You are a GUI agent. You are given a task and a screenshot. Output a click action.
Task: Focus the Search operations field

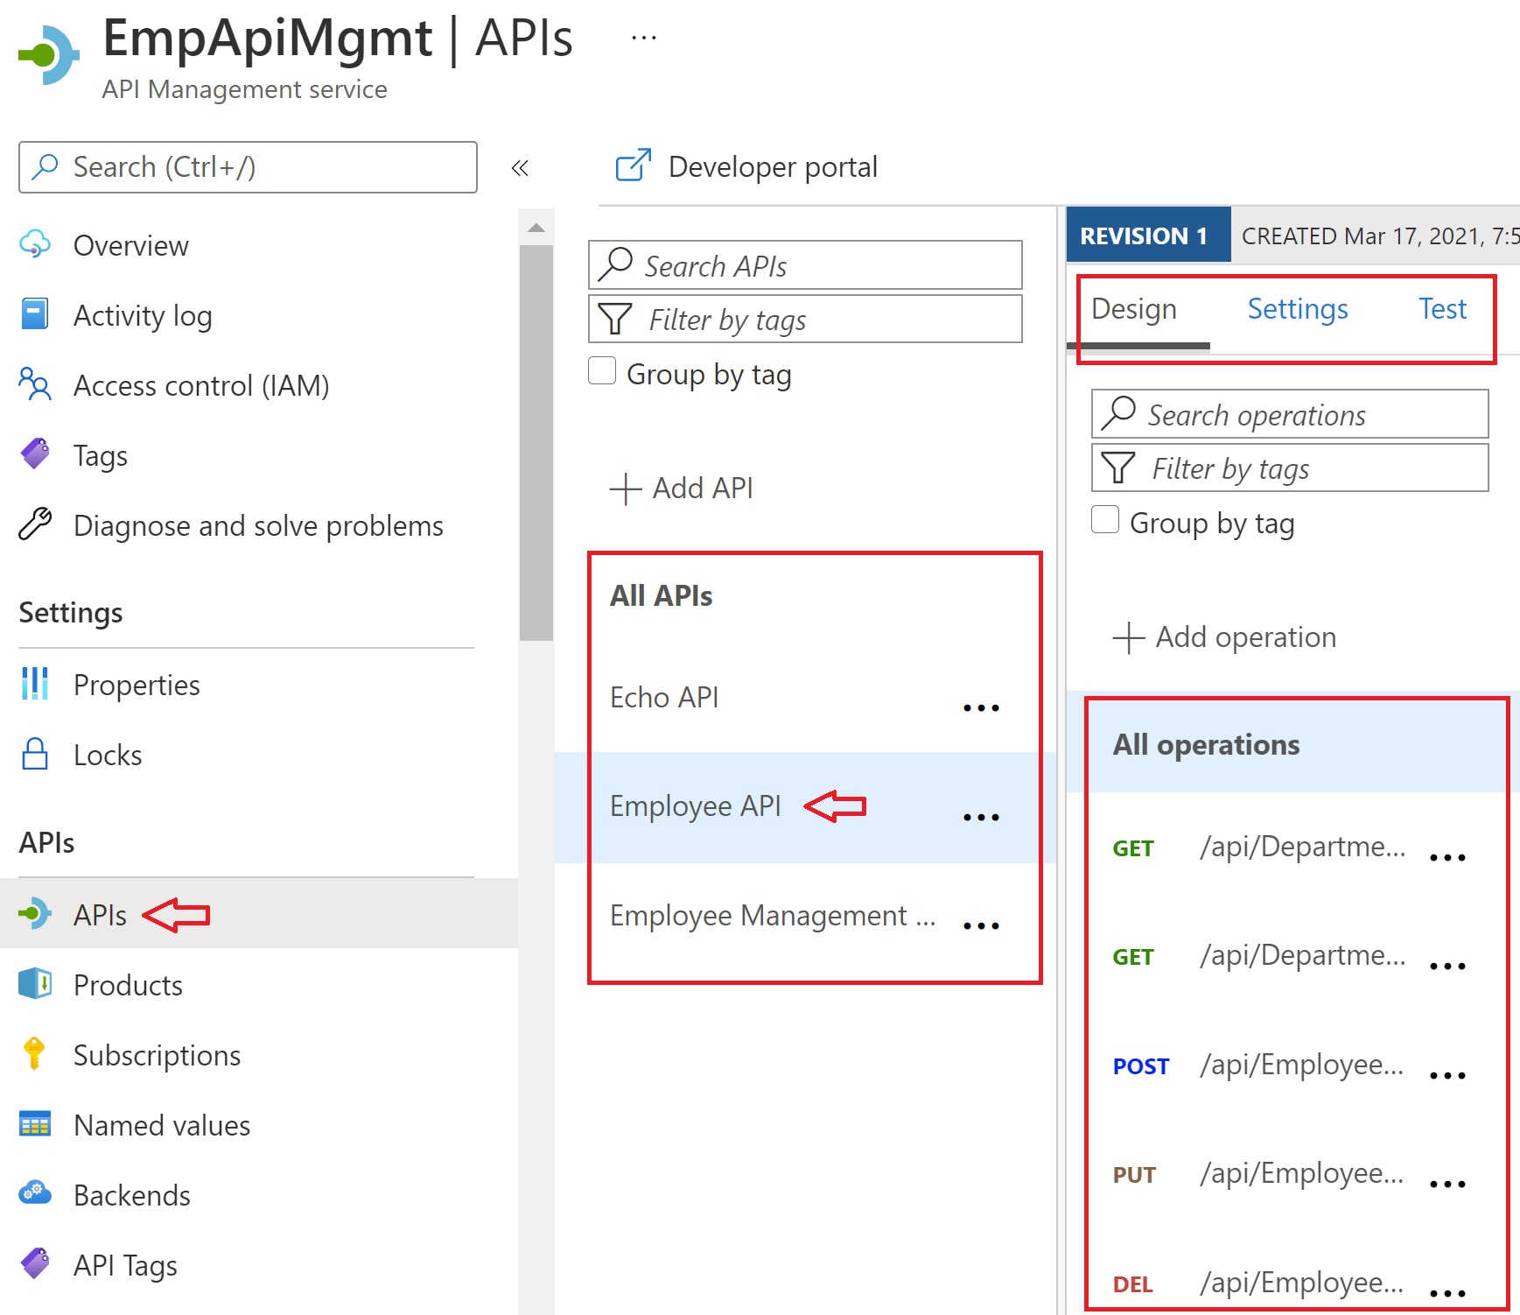coord(1290,414)
